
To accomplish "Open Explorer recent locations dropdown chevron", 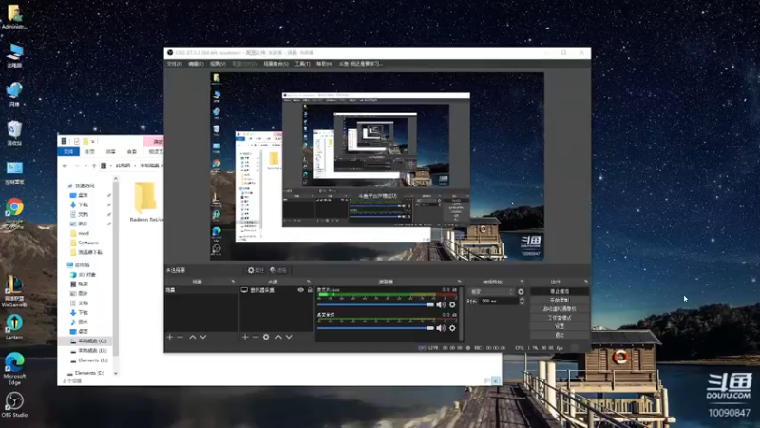I will tap(85, 165).
